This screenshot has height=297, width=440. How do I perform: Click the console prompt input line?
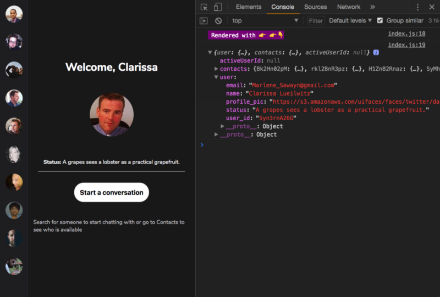pos(320,145)
